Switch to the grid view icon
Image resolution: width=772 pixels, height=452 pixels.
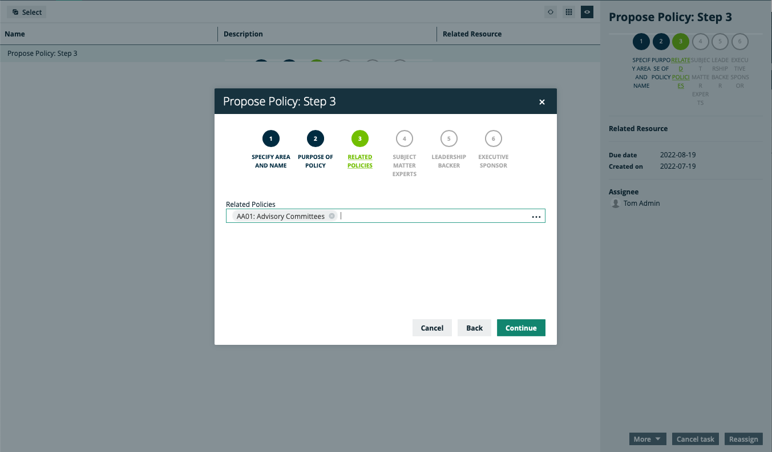[x=569, y=12]
